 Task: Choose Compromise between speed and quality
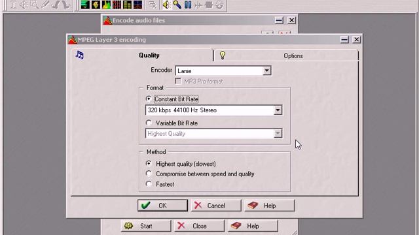tap(200, 174)
